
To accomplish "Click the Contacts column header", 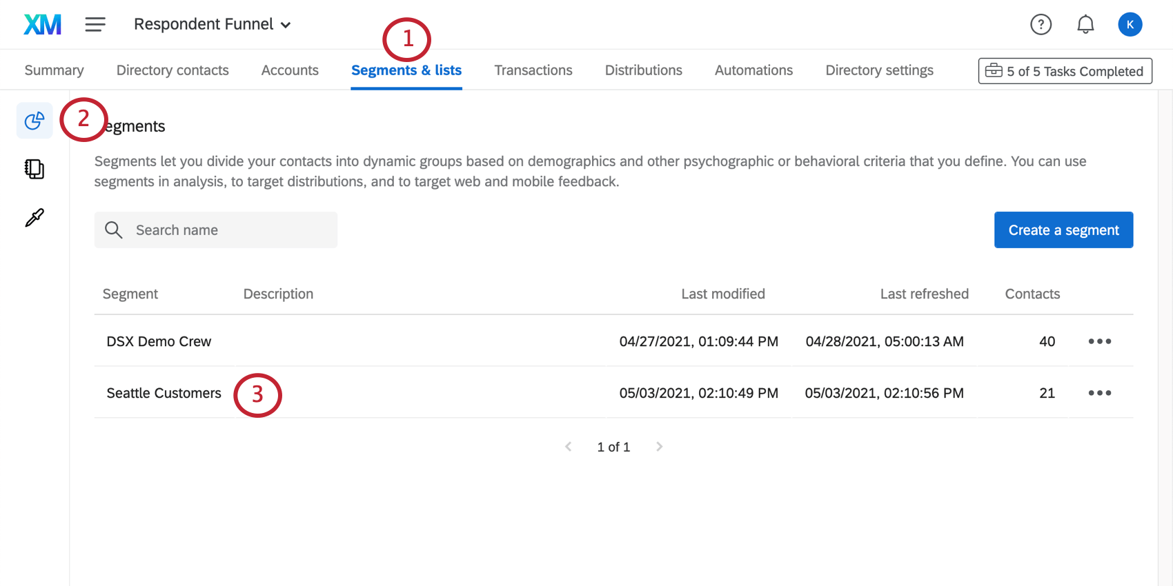I will pyautogui.click(x=1032, y=294).
